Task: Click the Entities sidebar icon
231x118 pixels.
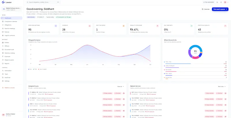Action: click(x=3, y=43)
